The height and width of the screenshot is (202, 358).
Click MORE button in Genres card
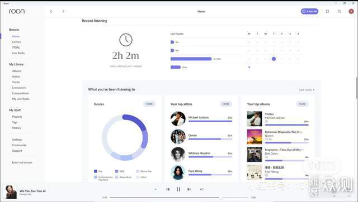pos(149,104)
